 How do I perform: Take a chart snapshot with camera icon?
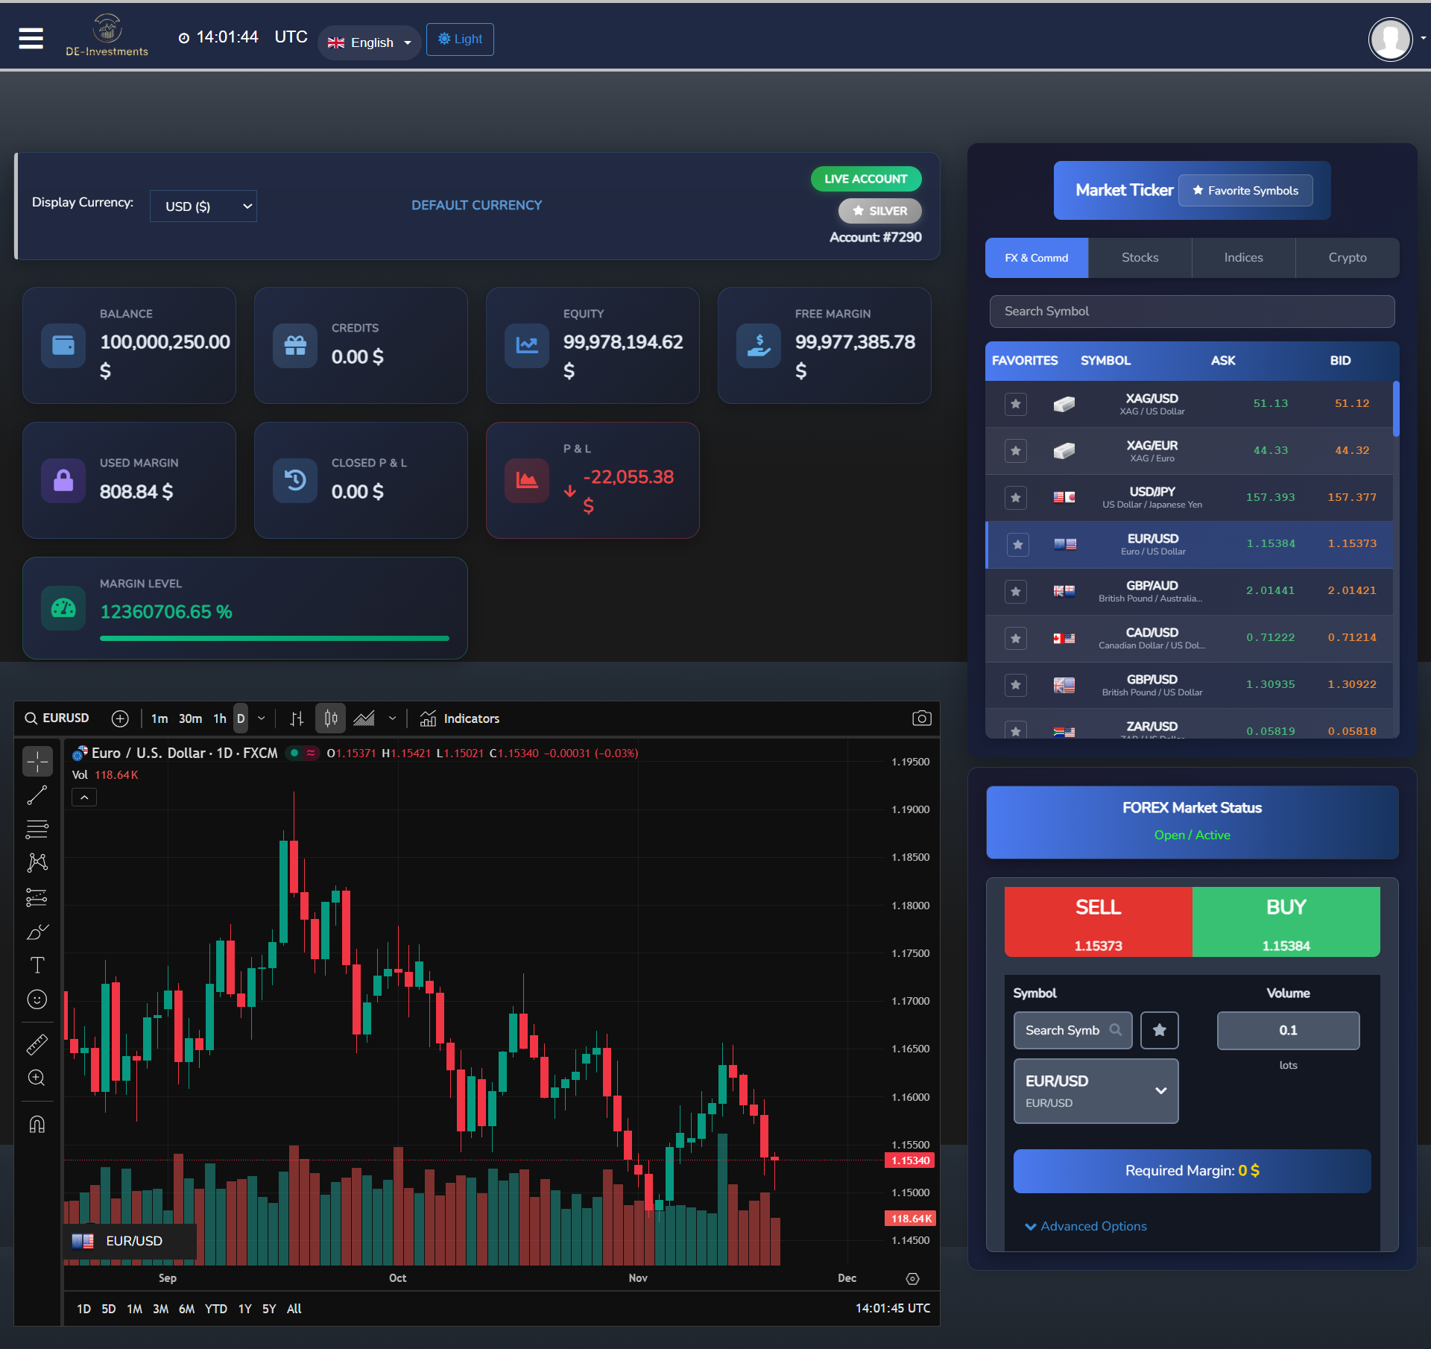point(921,718)
